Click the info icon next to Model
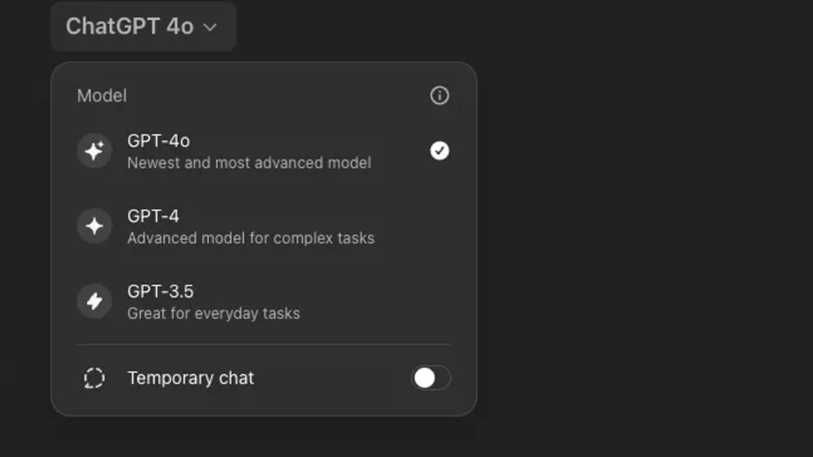813x457 pixels. tap(440, 95)
